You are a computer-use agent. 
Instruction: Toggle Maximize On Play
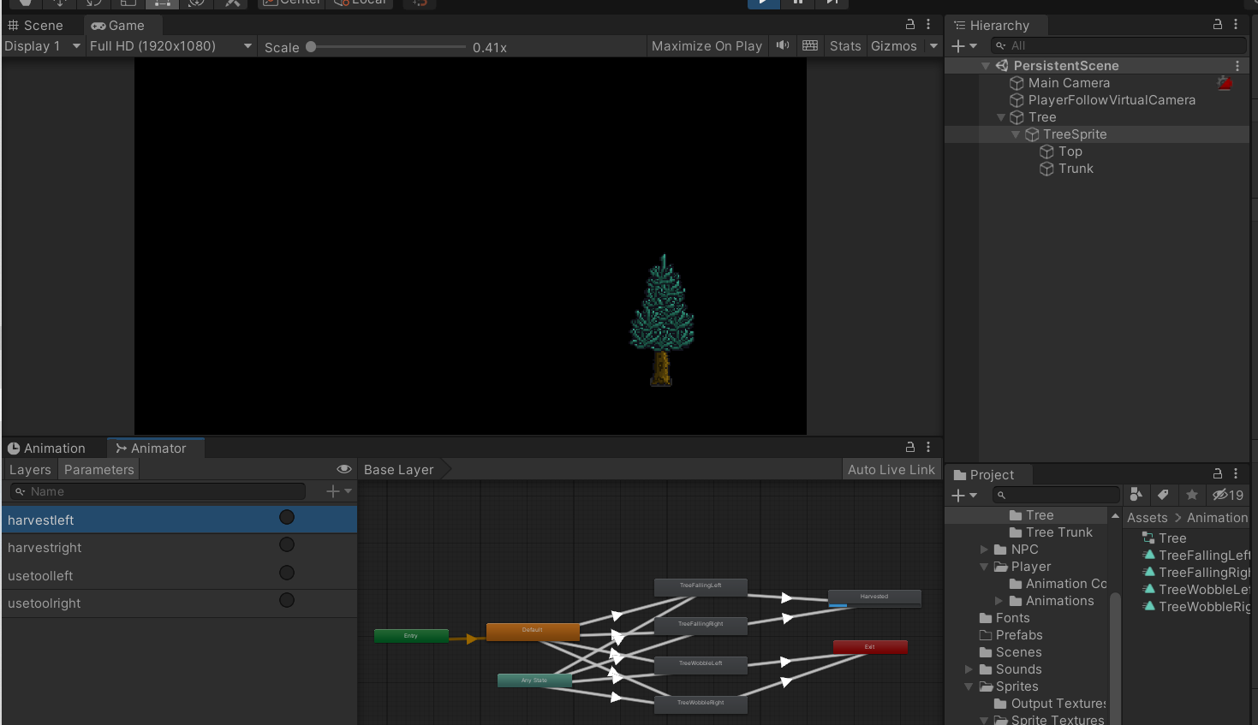707,46
